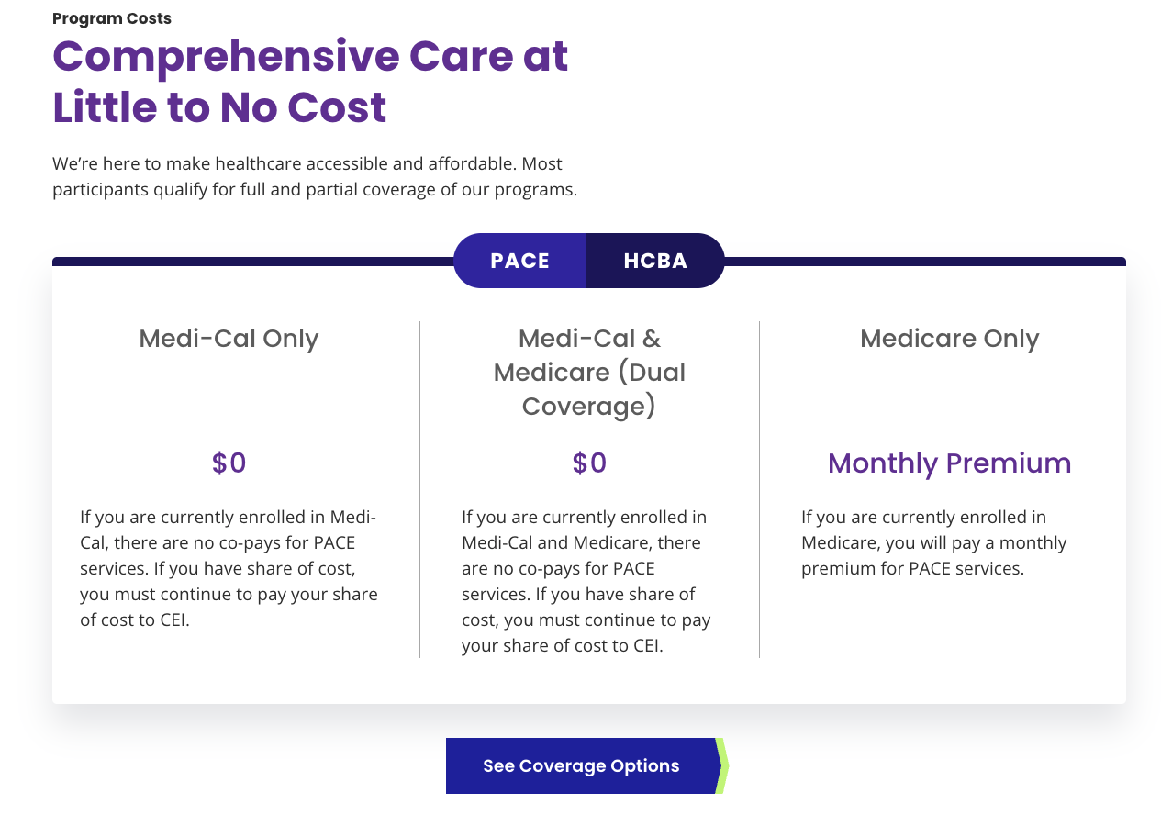Click the intro paragraph about accessible healthcare
The height and width of the screenshot is (815, 1161).
(x=315, y=177)
